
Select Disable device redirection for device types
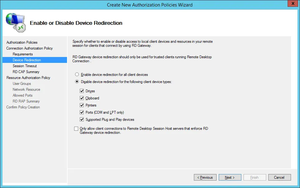pyautogui.click(x=77, y=82)
